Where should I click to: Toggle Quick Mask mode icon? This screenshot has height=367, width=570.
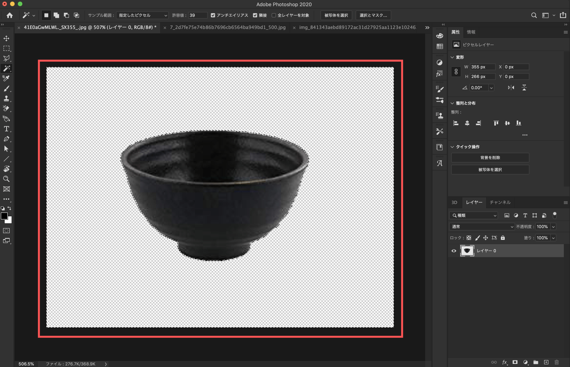click(x=7, y=231)
